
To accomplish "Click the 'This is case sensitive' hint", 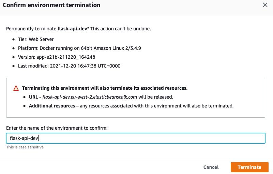I will click(x=25, y=147).
